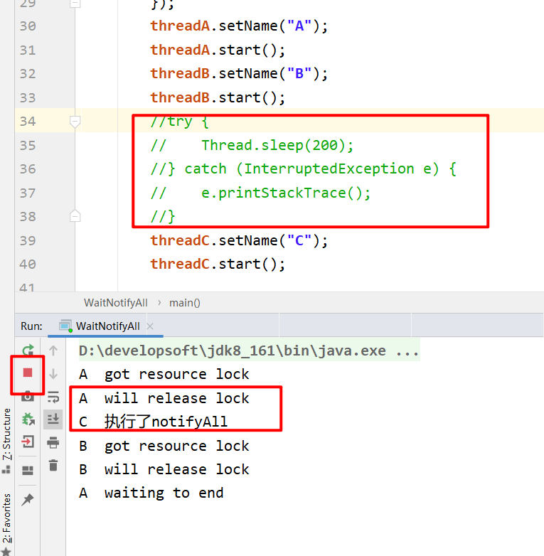
Task: Dump threads with the camera icon
Action: [28, 397]
